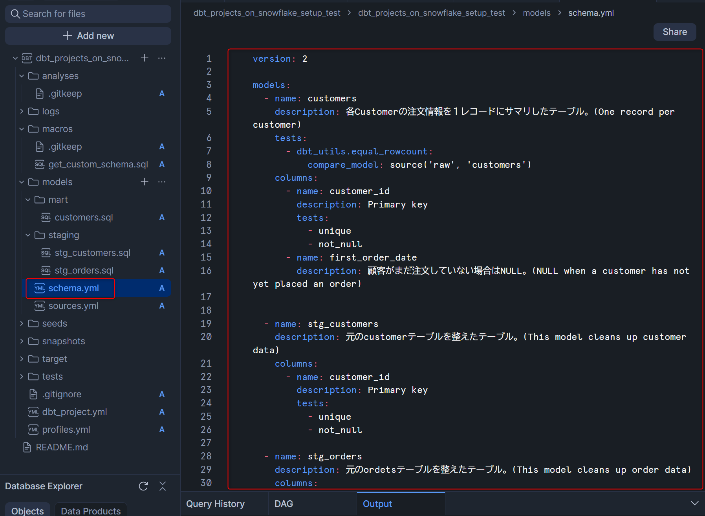Image resolution: width=705 pixels, height=516 pixels.
Task: Switch to the Query History tab
Action: pyautogui.click(x=215, y=504)
